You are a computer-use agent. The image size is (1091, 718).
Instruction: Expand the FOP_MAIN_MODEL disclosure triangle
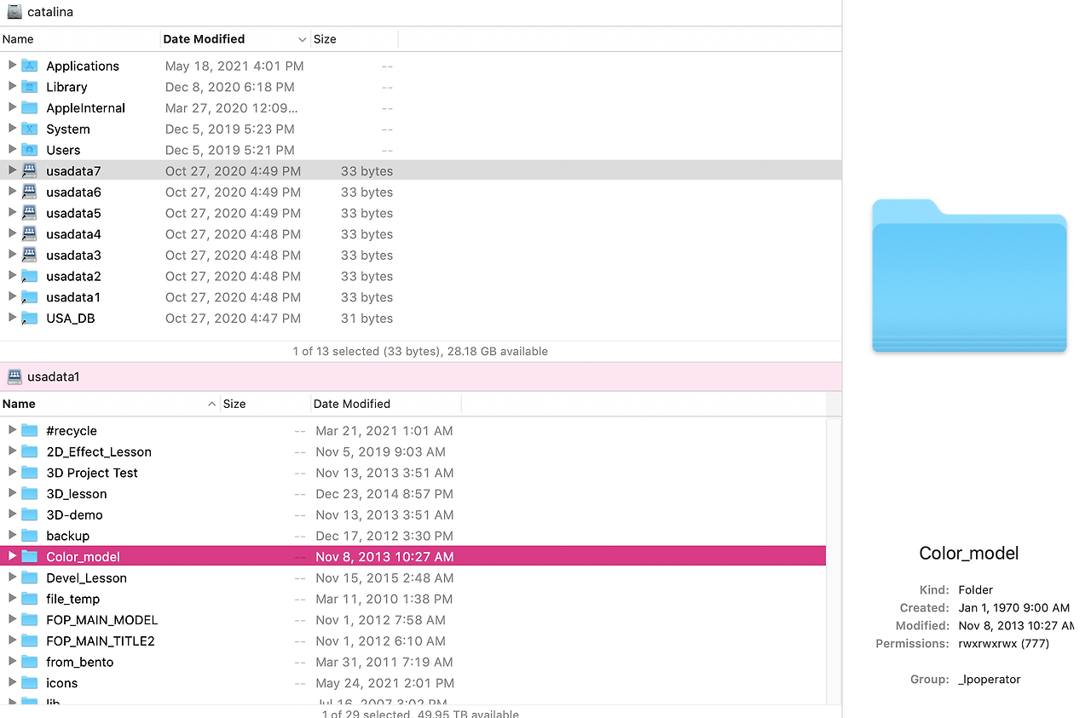click(12, 619)
